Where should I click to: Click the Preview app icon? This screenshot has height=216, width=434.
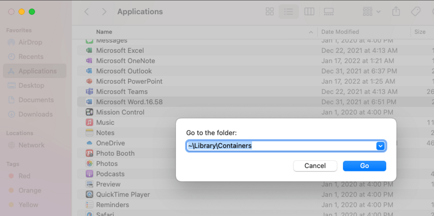pyautogui.click(x=89, y=184)
